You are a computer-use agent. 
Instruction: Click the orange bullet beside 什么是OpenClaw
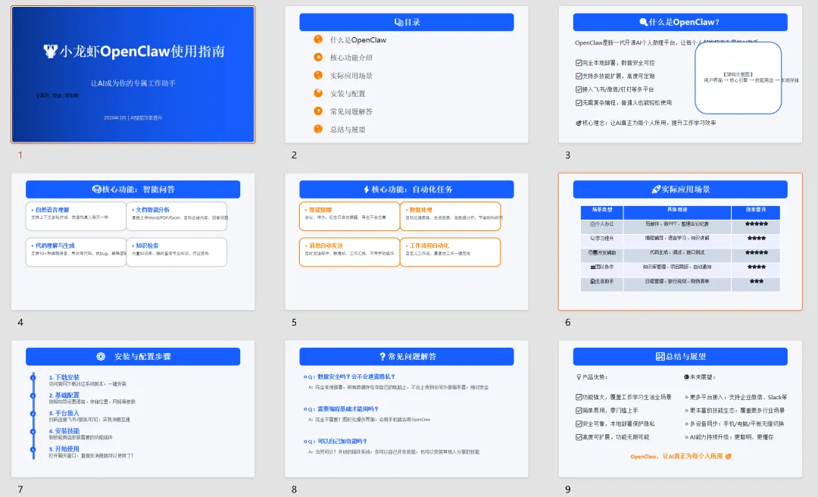tap(317, 39)
